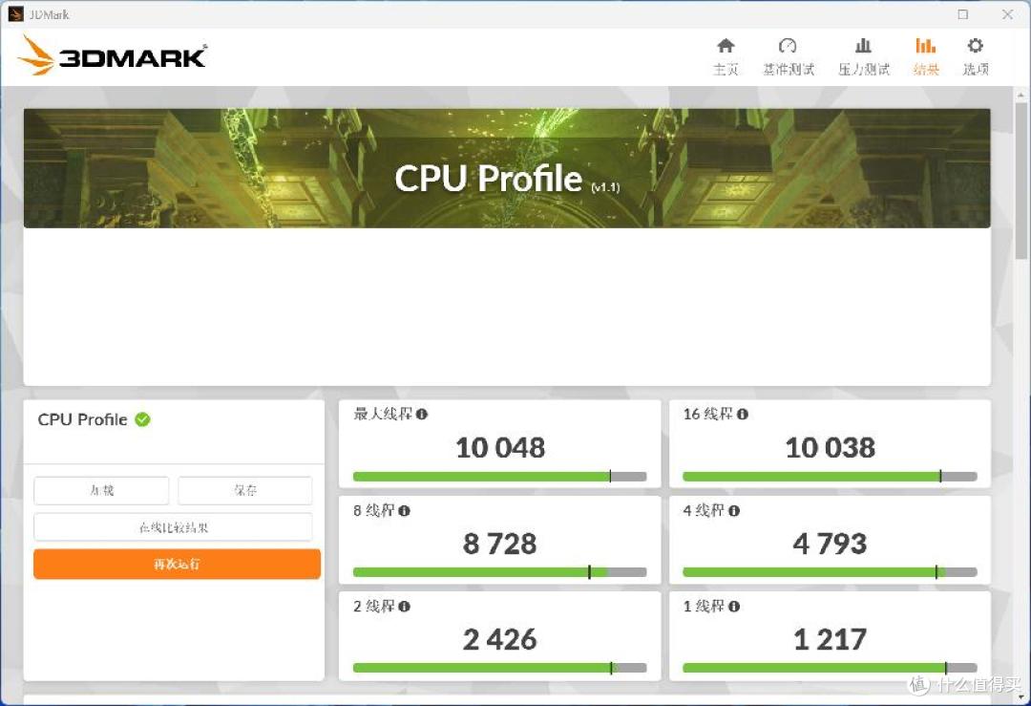This screenshot has height=706, width=1031.
Task: Click the score value 1 217
Action: coord(830,639)
